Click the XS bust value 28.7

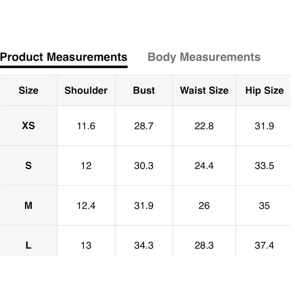pos(144,126)
